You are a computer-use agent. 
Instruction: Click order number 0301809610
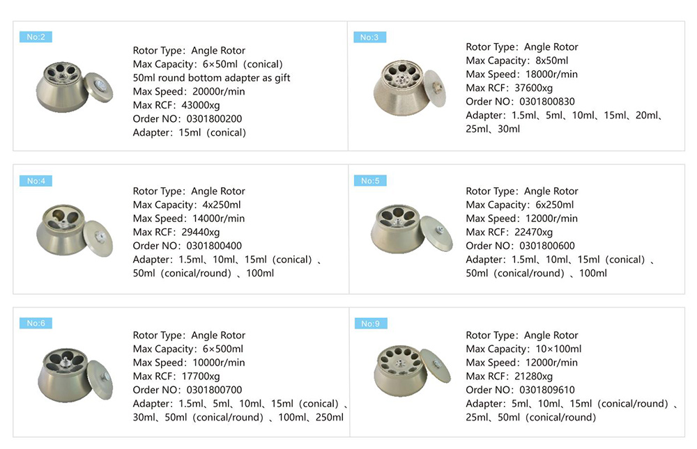tap(546, 390)
